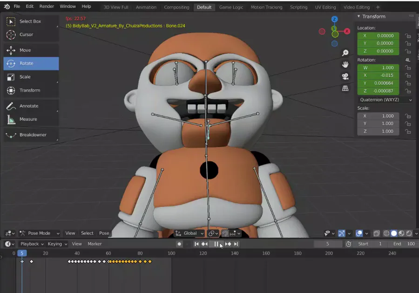Image resolution: width=419 pixels, height=293 pixels.
Task: Toggle camera view icon
Action: 345,76
